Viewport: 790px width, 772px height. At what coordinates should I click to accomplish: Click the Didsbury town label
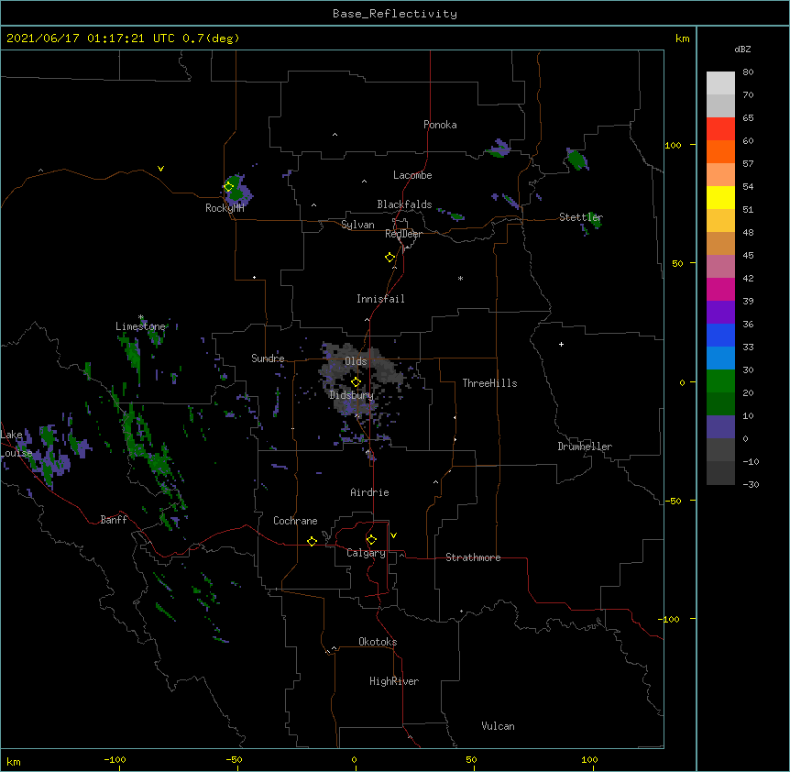(352, 395)
